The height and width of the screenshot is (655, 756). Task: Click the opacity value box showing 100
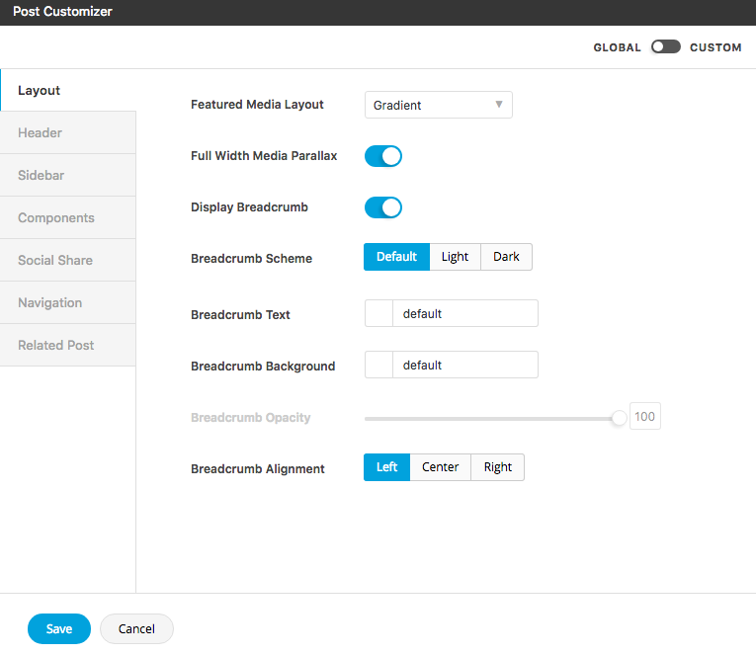point(644,417)
